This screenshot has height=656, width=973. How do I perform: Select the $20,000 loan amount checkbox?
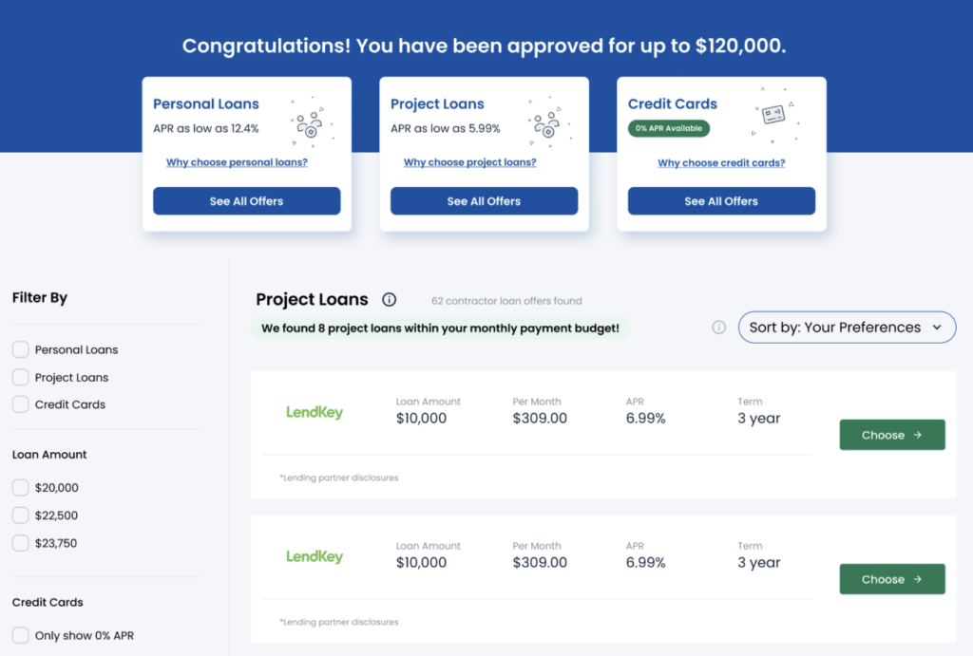click(20, 488)
